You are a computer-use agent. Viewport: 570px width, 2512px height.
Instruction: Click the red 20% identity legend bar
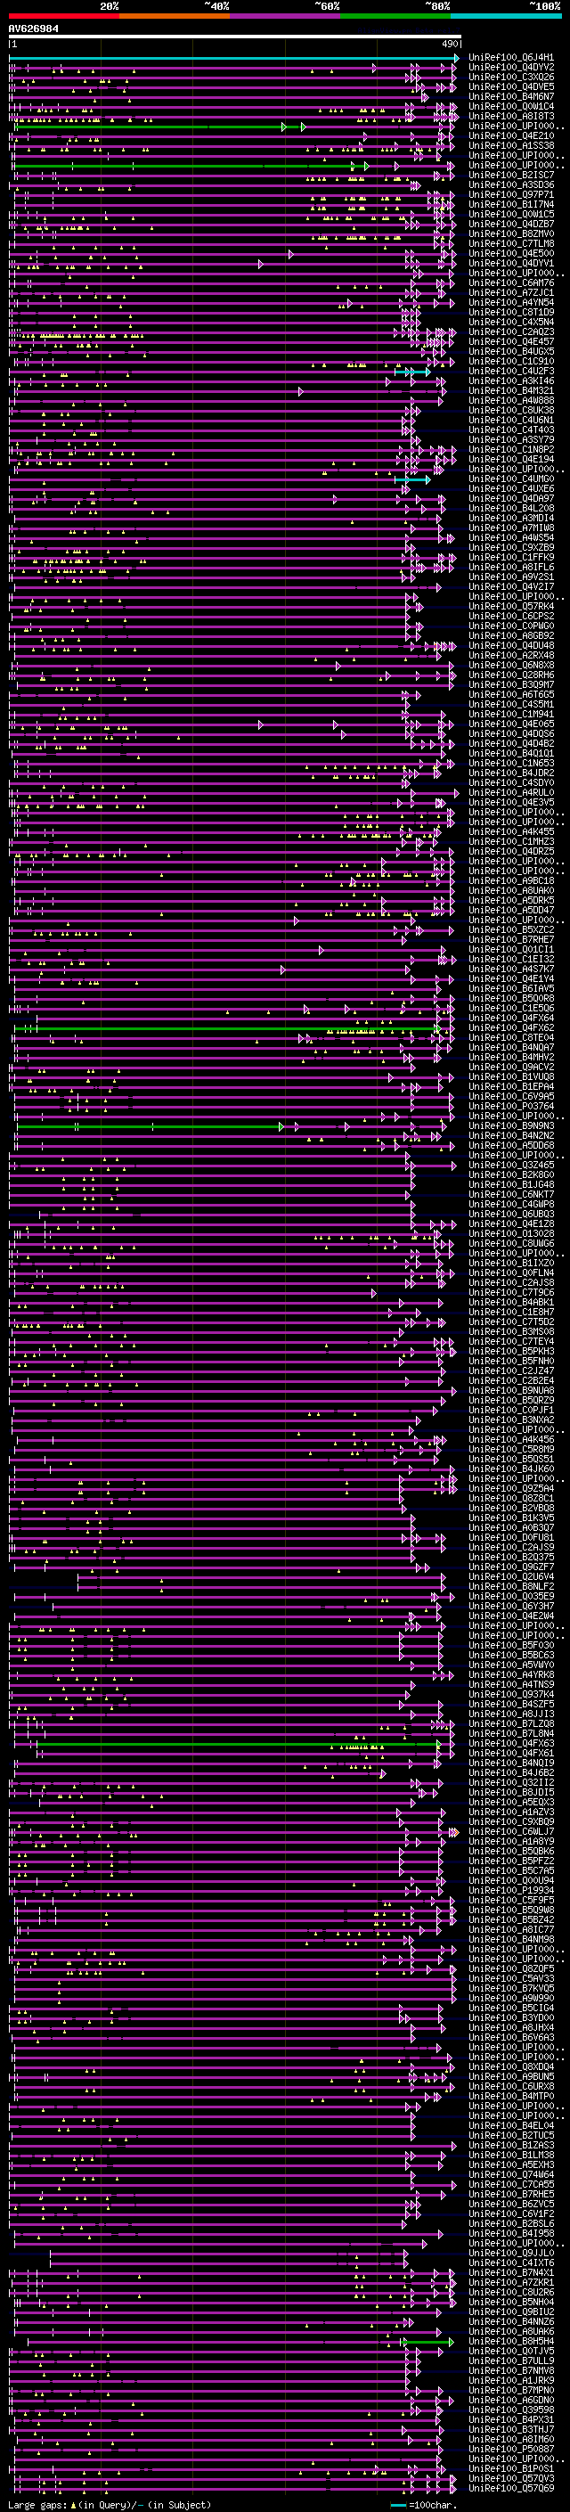tap(63, 16)
